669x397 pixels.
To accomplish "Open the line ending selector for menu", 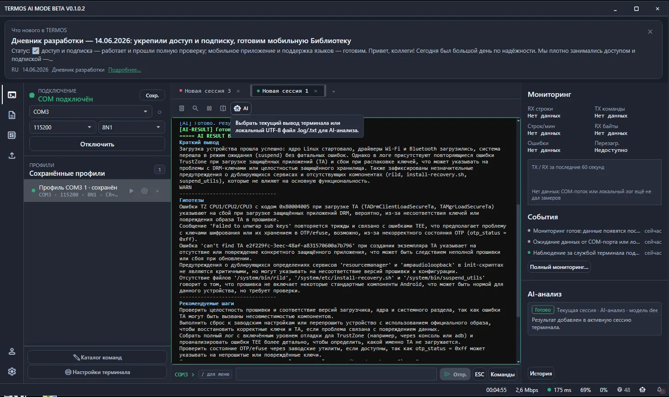I will pos(216,375).
